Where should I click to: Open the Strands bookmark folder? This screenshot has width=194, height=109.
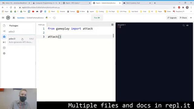(61, 12)
